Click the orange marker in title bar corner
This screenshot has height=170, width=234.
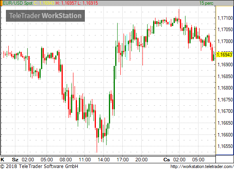click(1, 3)
